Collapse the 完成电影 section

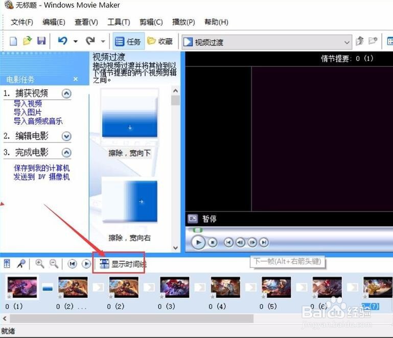(66, 153)
